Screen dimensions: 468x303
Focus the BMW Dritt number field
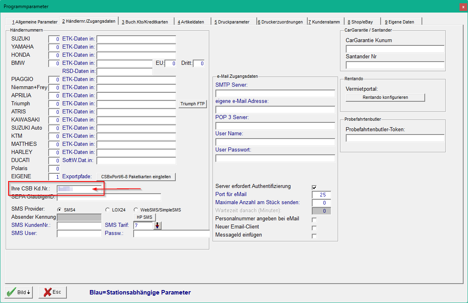(199, 63)
